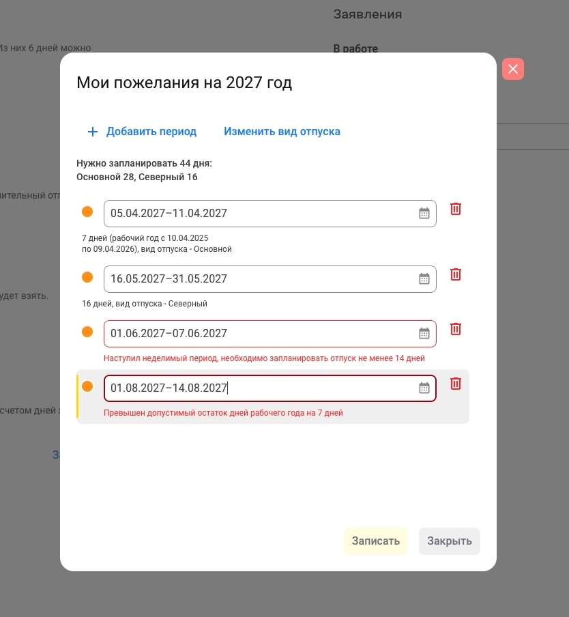Click the 'Добавить период' link

pyautogui.click(x=151, y=132)
